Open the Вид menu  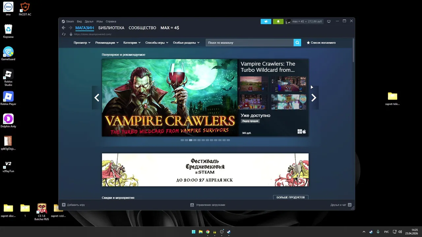(79, 21)
